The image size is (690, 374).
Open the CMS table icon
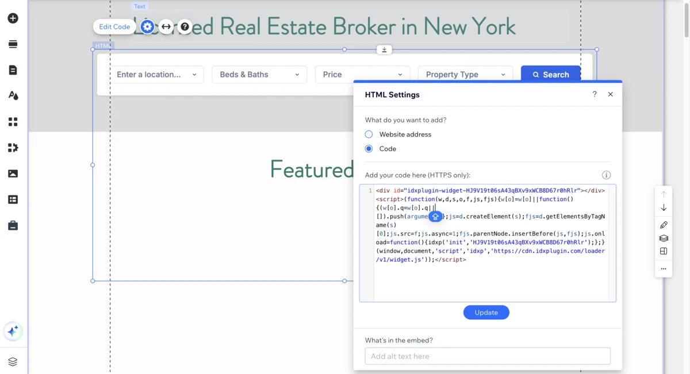[13, 199]
